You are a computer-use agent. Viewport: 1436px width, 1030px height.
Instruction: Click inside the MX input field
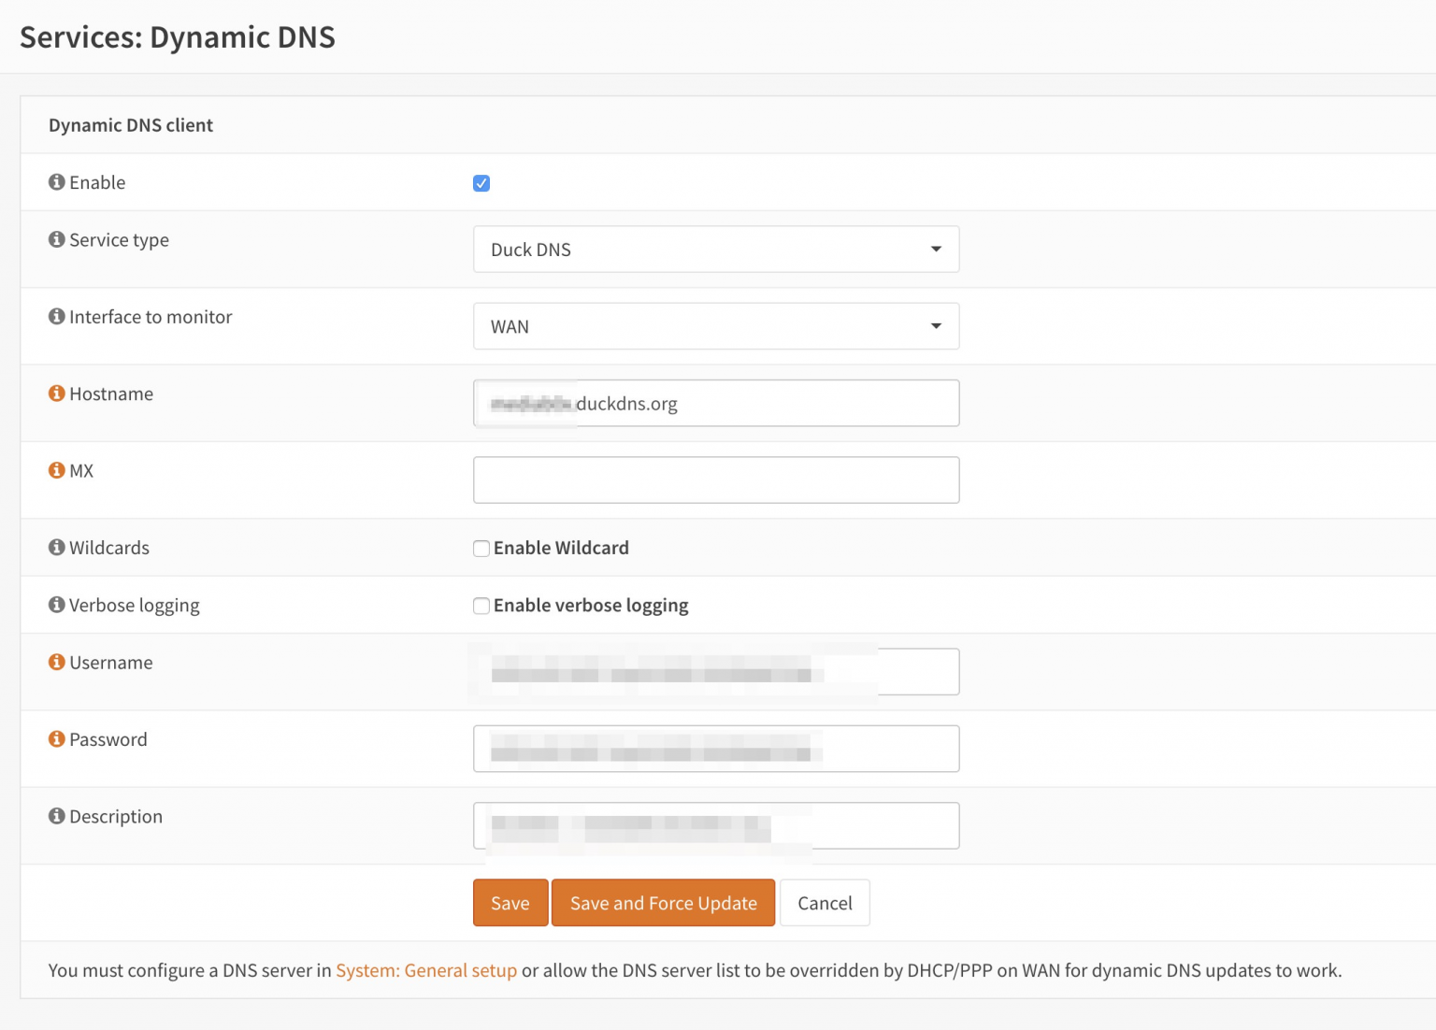(715, 479)
